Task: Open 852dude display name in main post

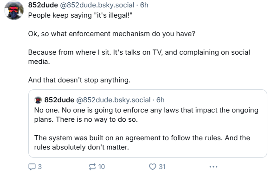Action: (43, 5)
